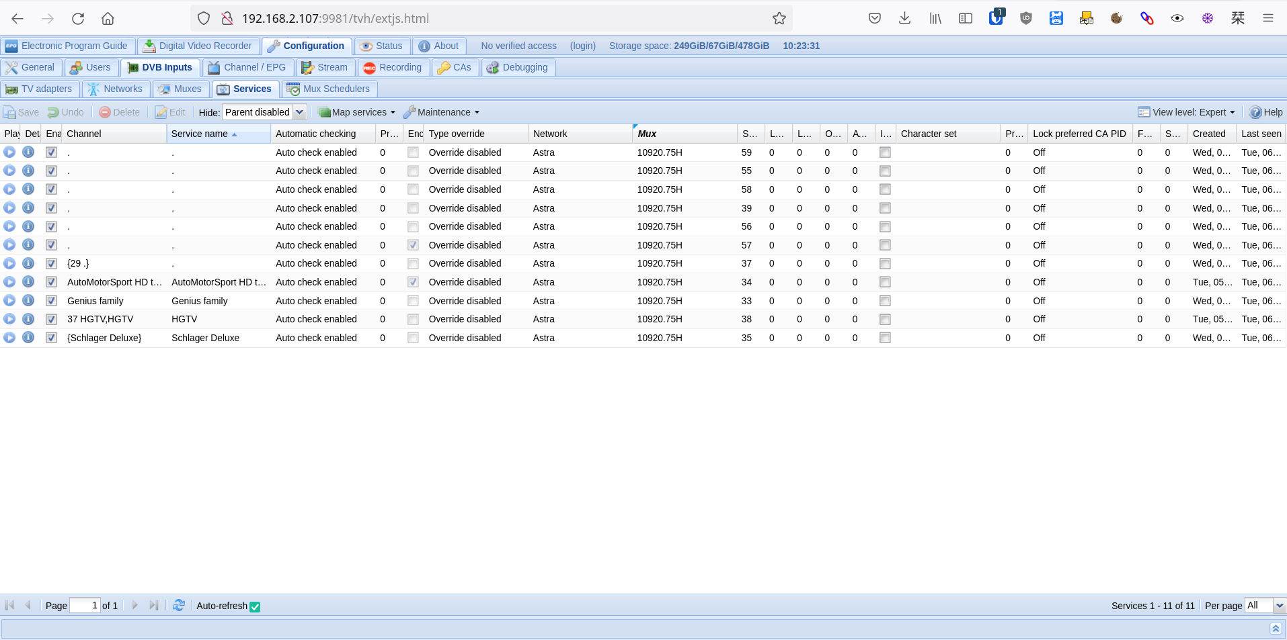Open the Networks tab

115,89
